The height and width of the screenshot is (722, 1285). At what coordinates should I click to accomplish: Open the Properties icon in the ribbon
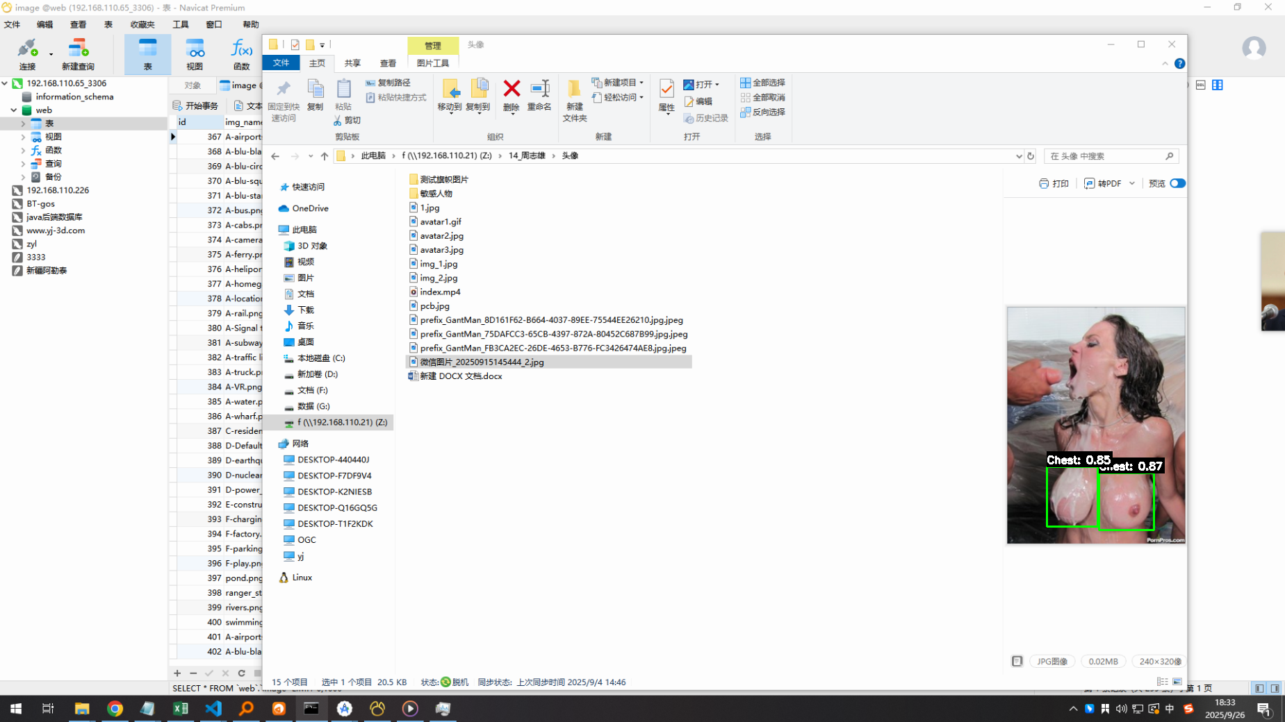[x=666, y=94]
